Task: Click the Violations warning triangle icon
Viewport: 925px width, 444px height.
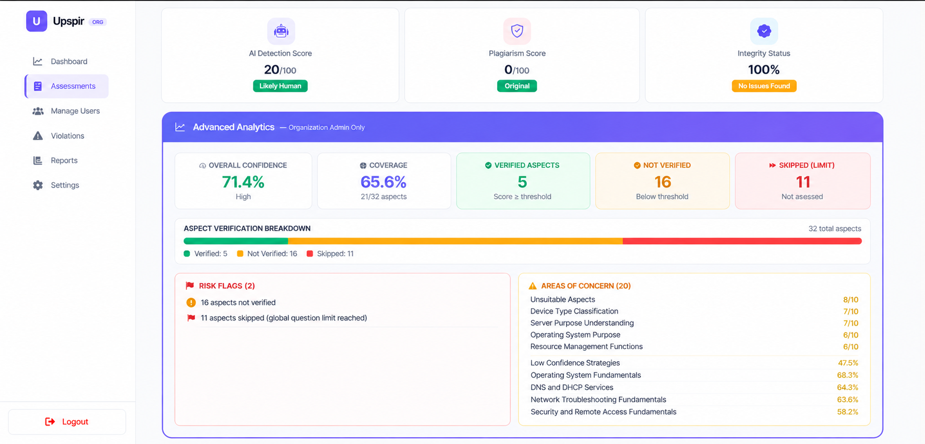Action: tap(38, 136)
